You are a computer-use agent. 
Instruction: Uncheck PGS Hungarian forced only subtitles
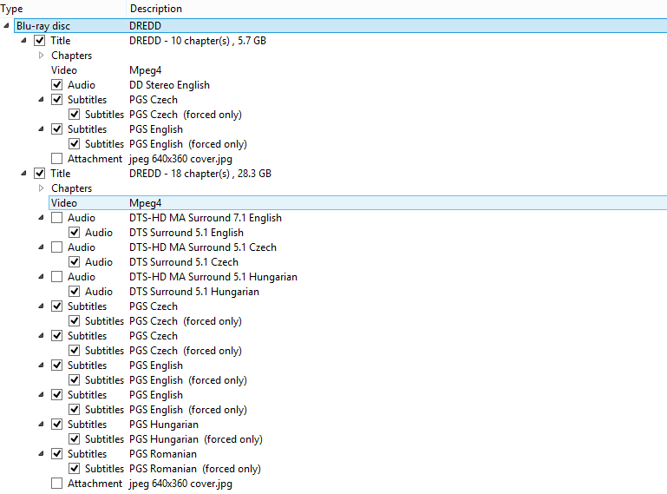coord(74,439)
